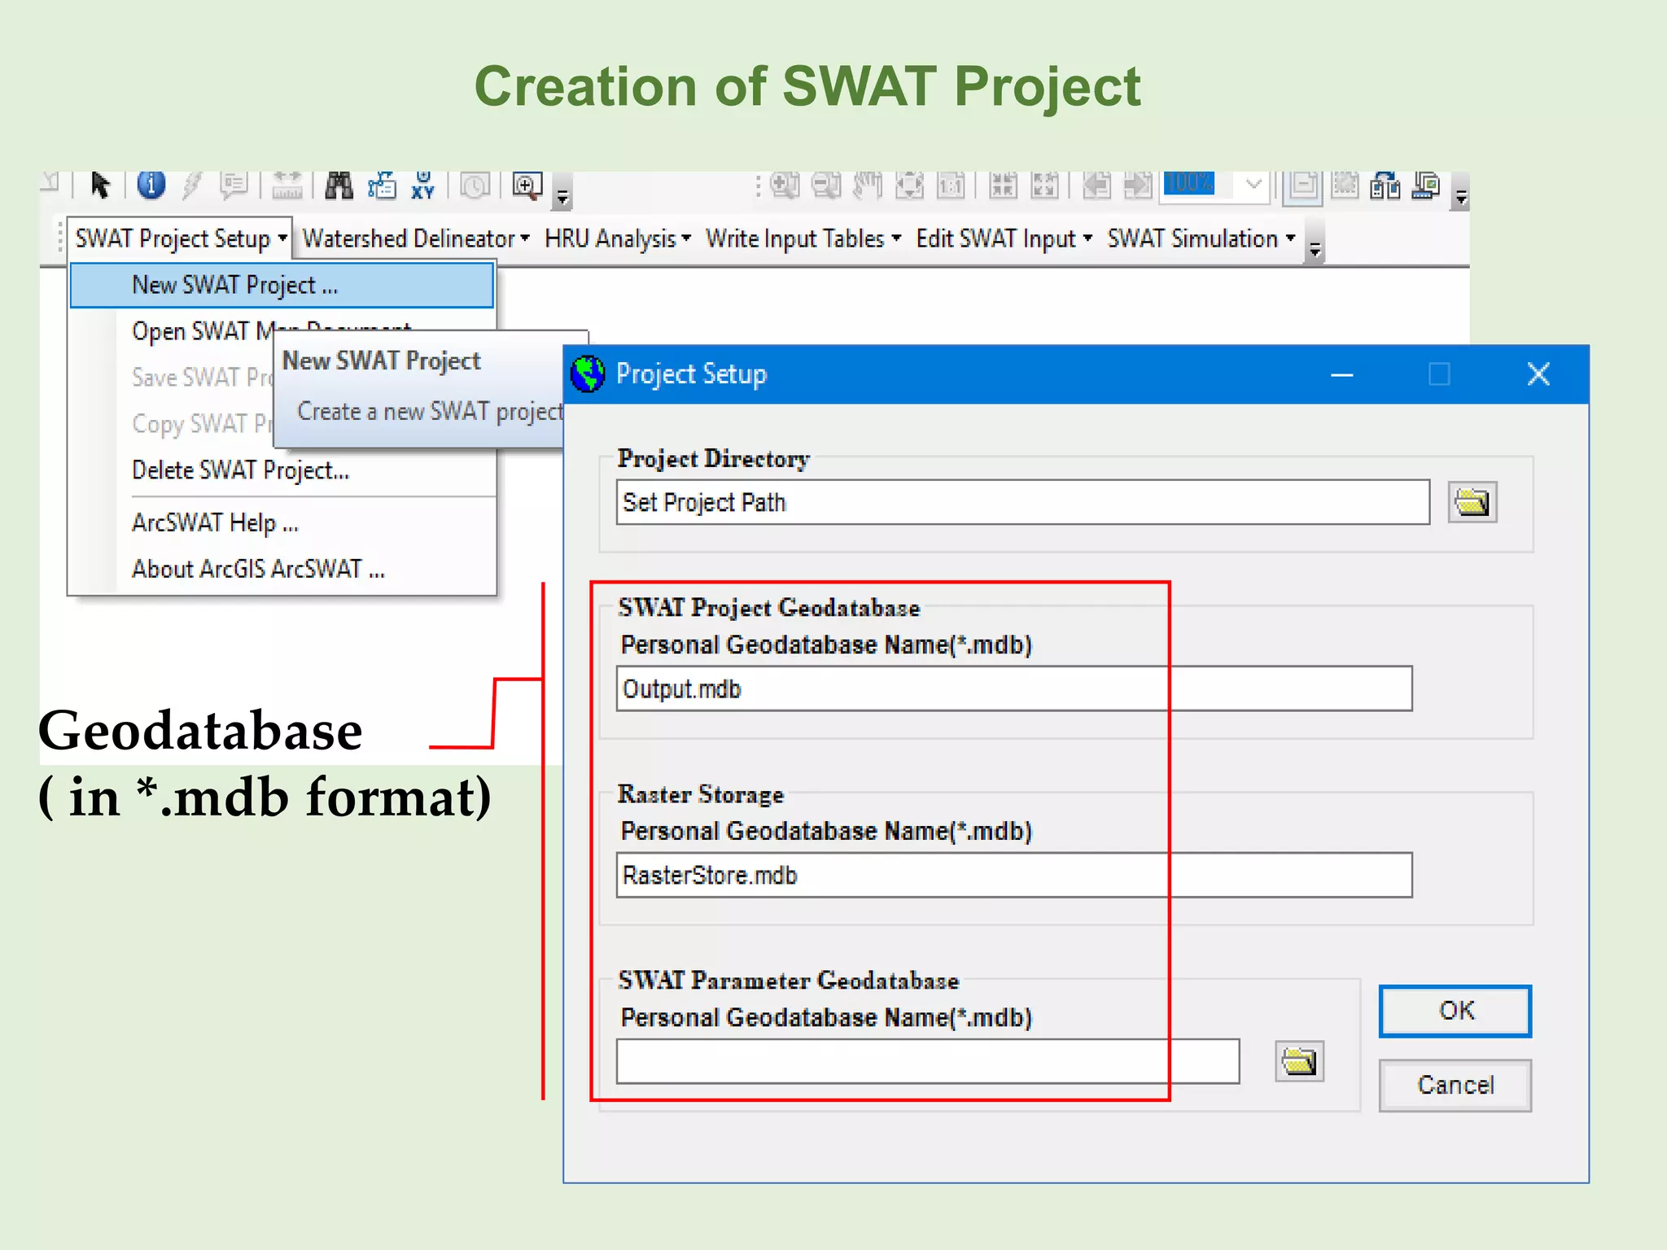Click the layout Zoom In icon

pos(785,186)
